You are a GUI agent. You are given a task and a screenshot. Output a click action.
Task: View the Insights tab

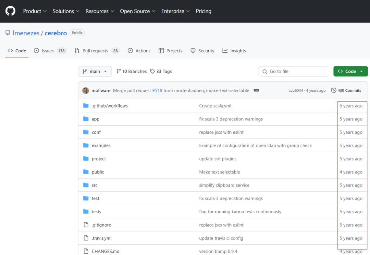[234, 51]
